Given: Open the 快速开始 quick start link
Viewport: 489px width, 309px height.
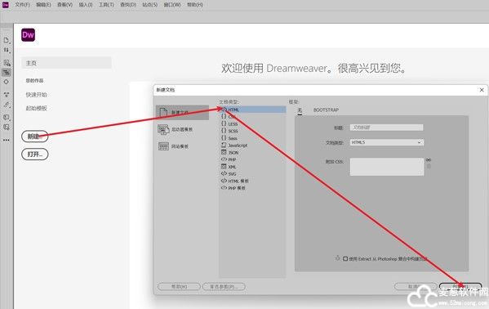Looking at the screenshot, I should [36, 95].
